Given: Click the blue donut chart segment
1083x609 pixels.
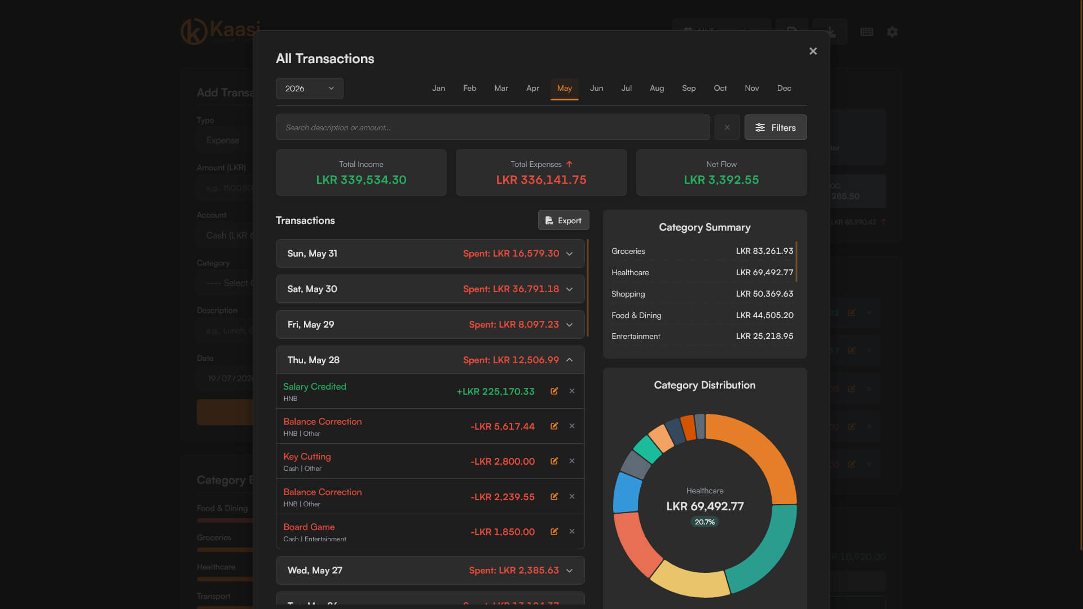Looking at the screenshot, I should pos(626,493).
